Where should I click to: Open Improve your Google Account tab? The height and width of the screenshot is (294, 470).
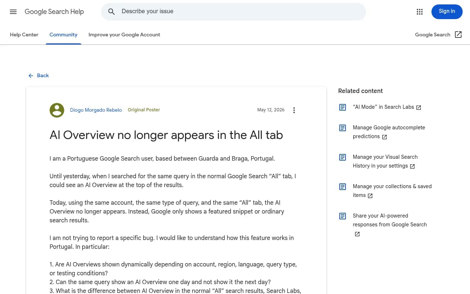click(x=124, y=35)
